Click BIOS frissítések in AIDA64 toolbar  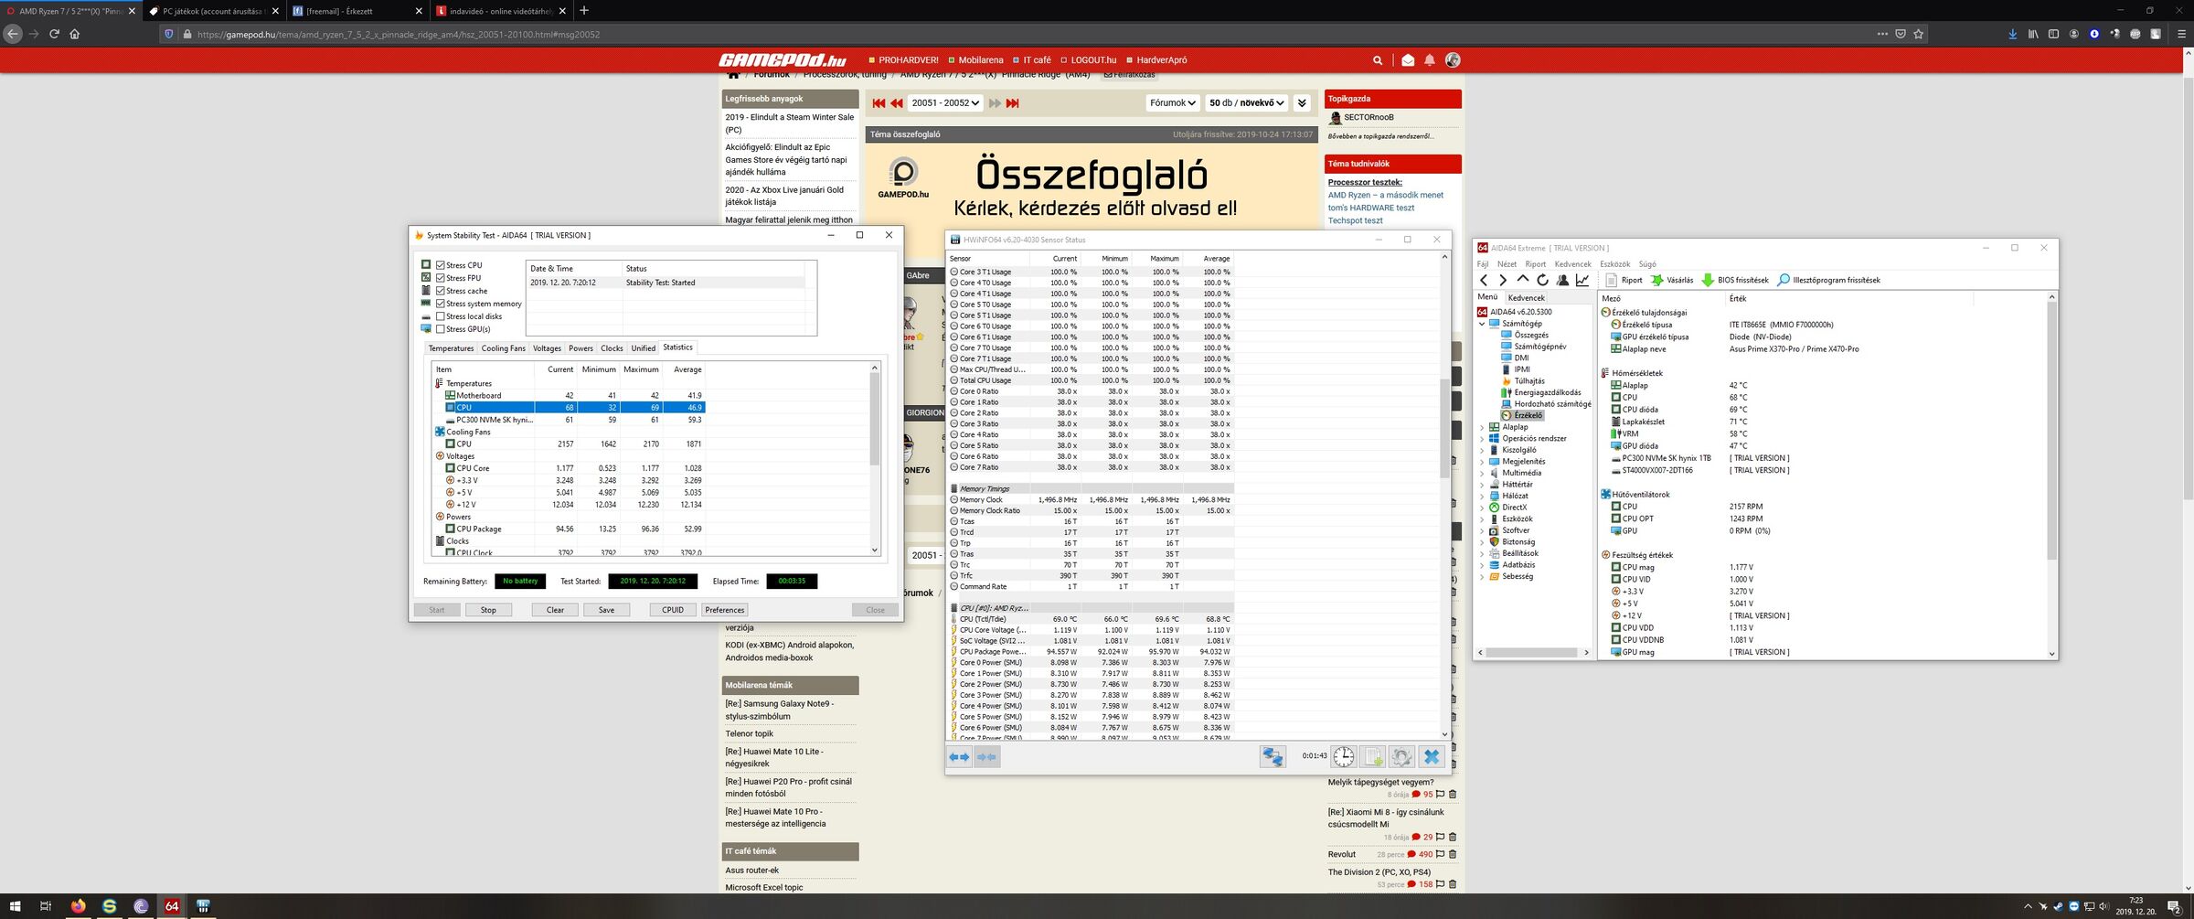(1735, 280)
